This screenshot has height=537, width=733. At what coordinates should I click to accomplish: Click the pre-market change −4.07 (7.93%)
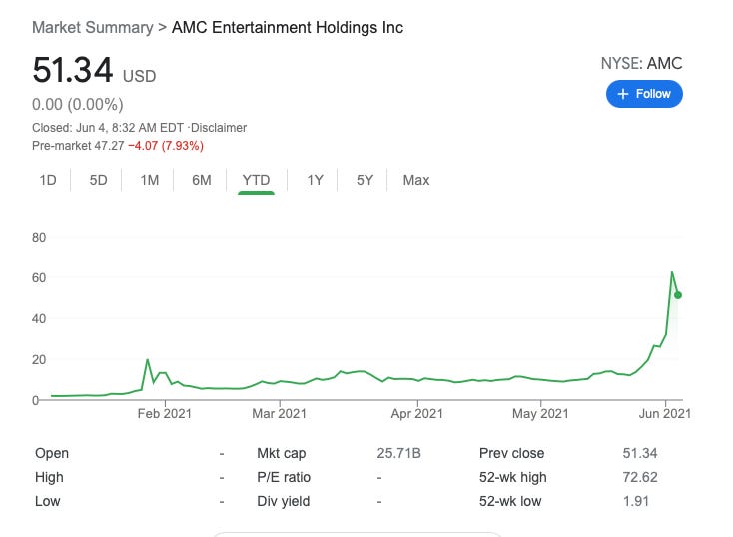166,146
